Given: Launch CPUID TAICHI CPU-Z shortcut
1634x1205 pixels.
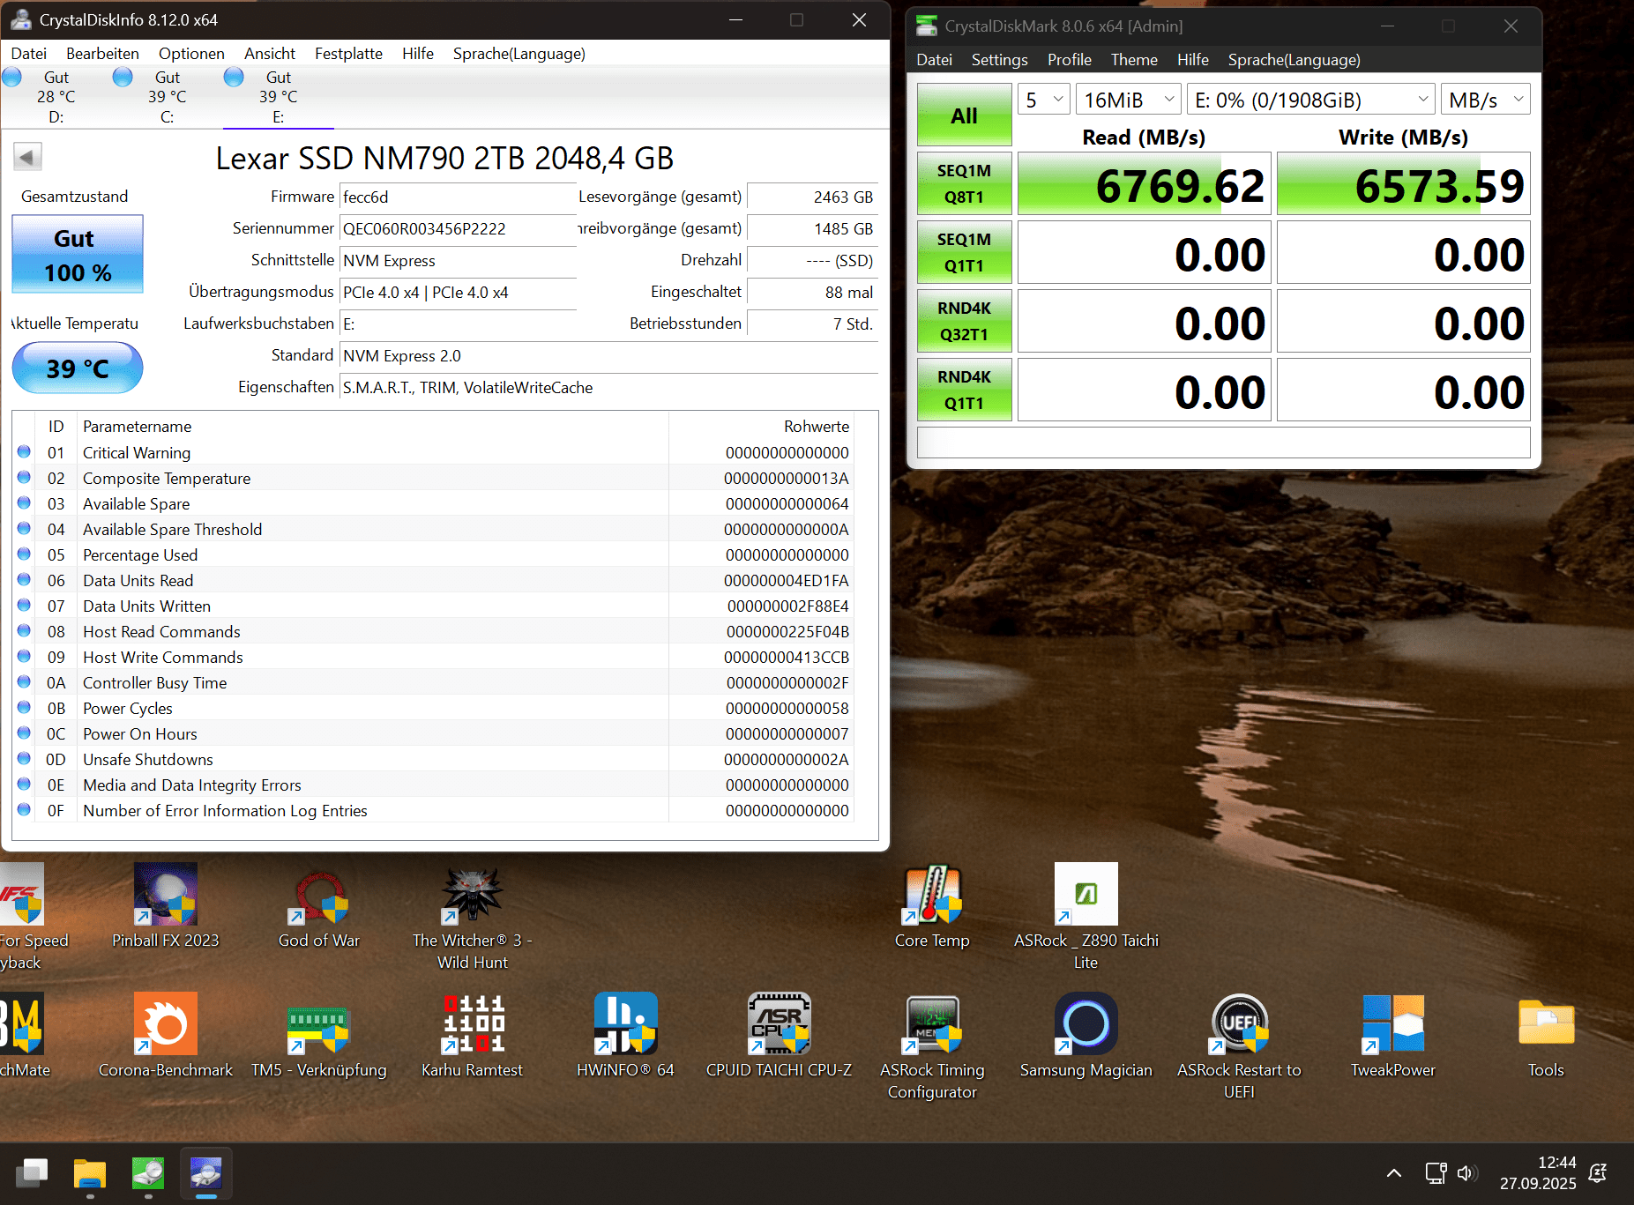Looking at the screenshot, I should click(x=780, y=1035).
